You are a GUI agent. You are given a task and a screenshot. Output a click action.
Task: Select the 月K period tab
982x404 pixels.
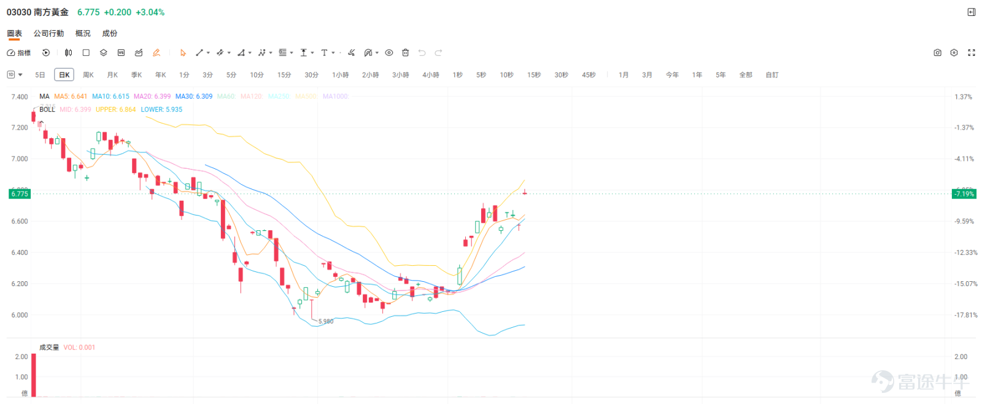click(x=112, y=75)
